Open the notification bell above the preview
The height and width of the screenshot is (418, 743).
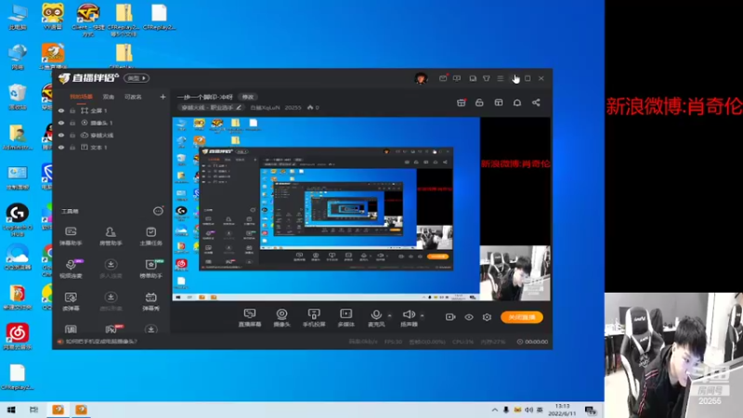[517, 102]
